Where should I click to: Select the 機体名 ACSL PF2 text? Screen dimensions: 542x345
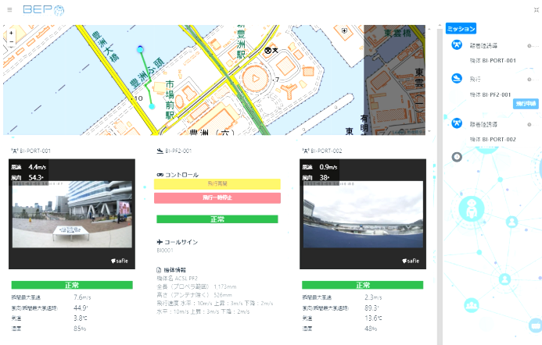tap(177, 278)
